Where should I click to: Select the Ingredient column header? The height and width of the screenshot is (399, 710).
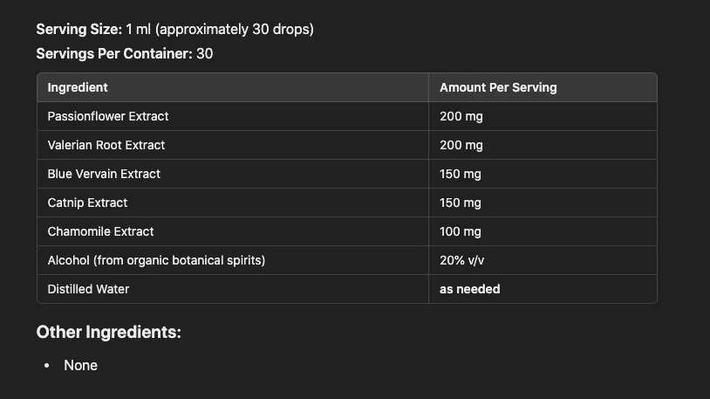(x=78, y=87)
